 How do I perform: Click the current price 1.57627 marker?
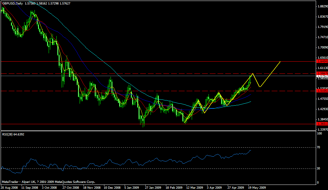[321, 76]
